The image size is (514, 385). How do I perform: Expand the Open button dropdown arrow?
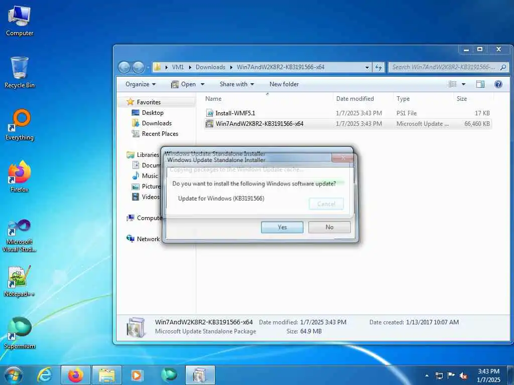click(203, 84)
